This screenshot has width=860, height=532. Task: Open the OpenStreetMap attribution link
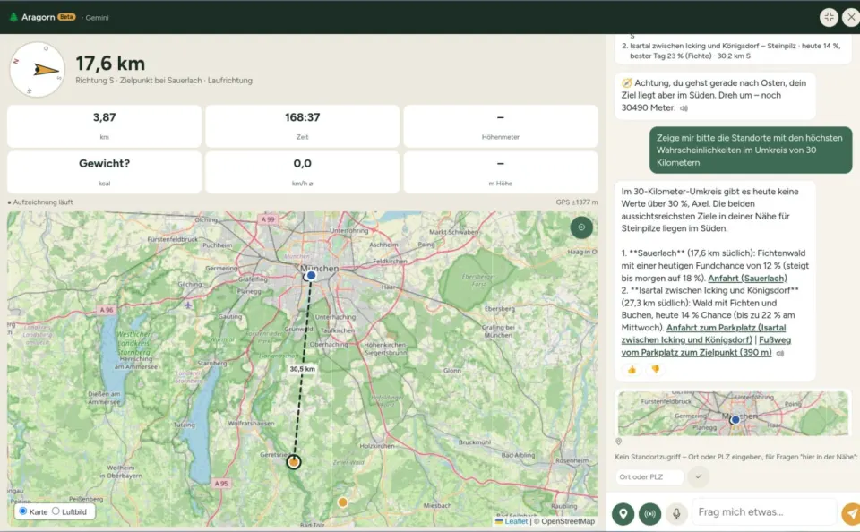tap(568, 521)
